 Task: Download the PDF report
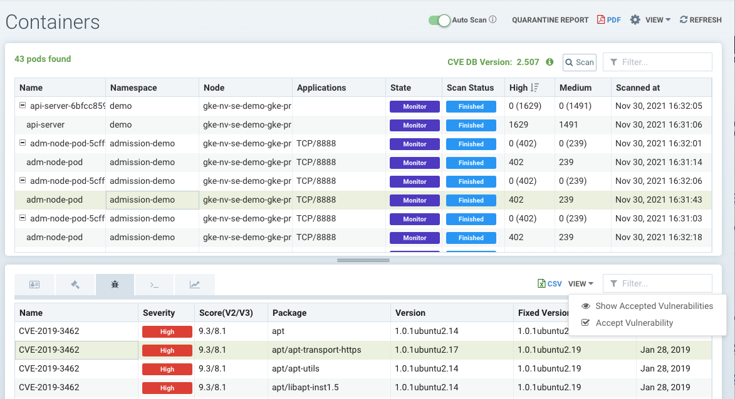point(608,19)
